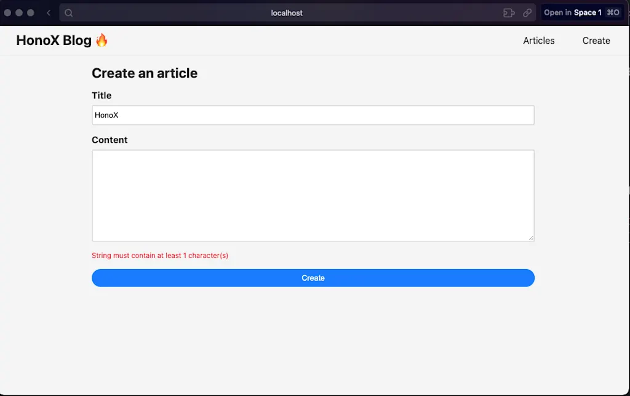Click the Content field label
This screenshot has height=396, width=630.
coord(110,140)
